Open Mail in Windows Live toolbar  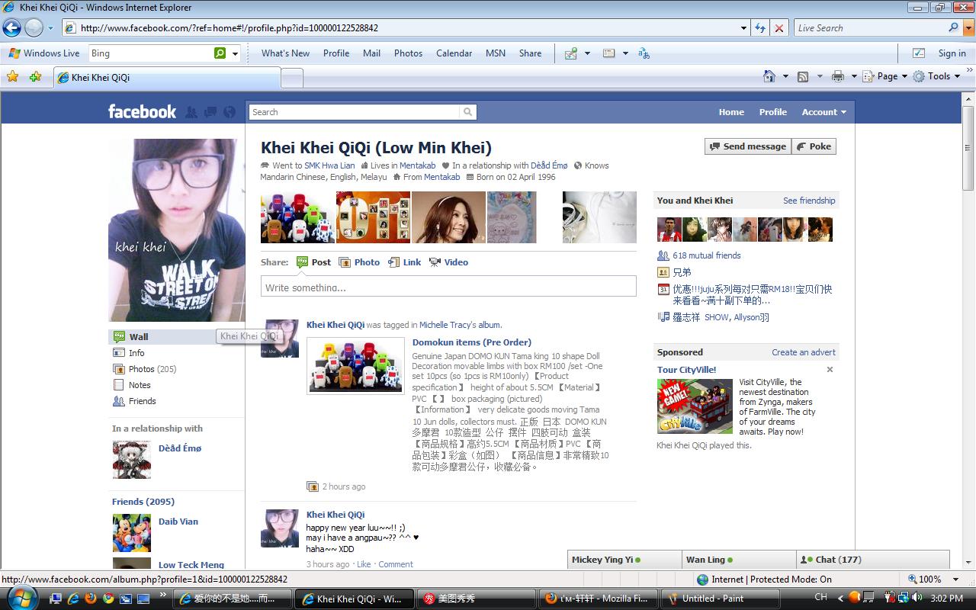tap(371, 53)
